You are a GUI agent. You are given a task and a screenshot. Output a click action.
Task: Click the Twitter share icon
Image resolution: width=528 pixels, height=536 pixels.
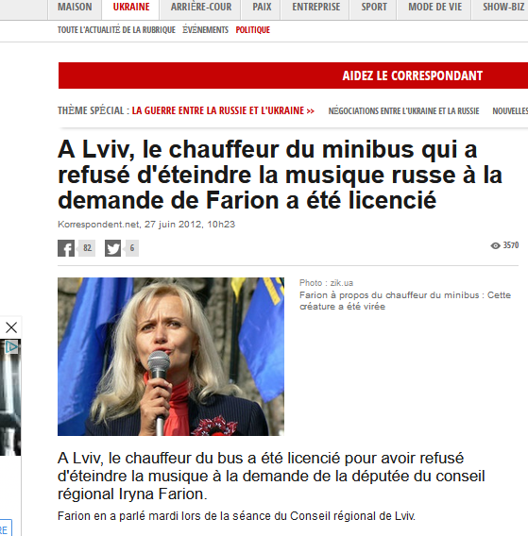coord(113,248)
